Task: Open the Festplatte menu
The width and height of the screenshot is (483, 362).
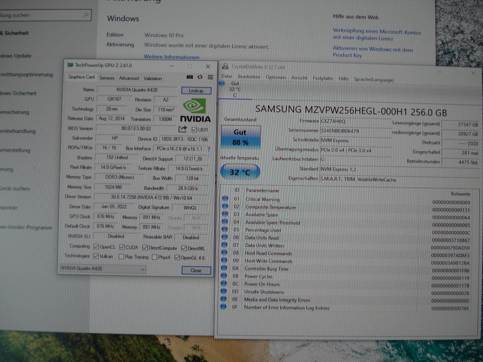Action: (323, 78)
